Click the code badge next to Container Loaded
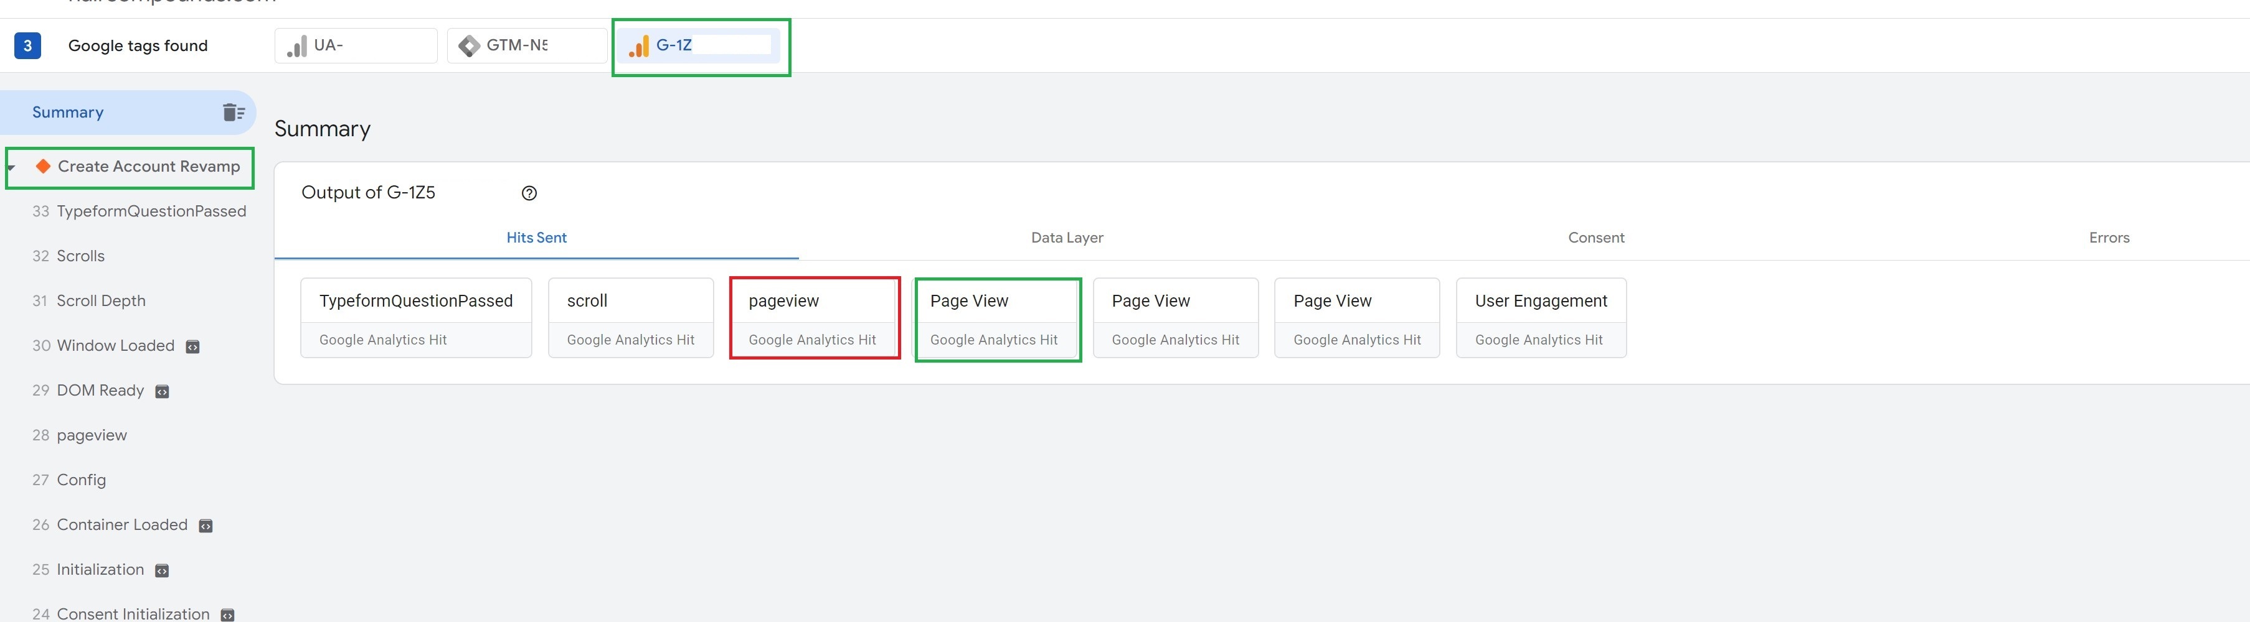The width and height of the screenshot is (2250, 622). pyautogui.click(x=206, y=526)
